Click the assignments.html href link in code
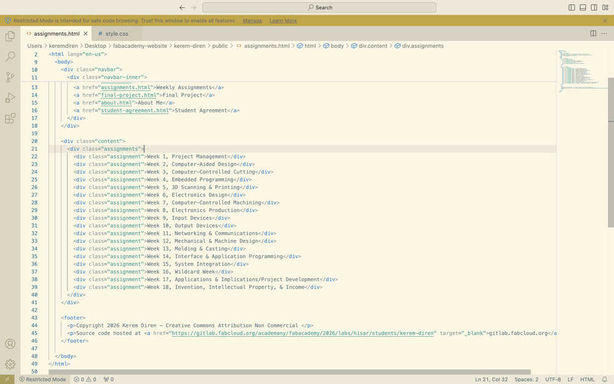 pyautogui.click(x=126, y=87)
